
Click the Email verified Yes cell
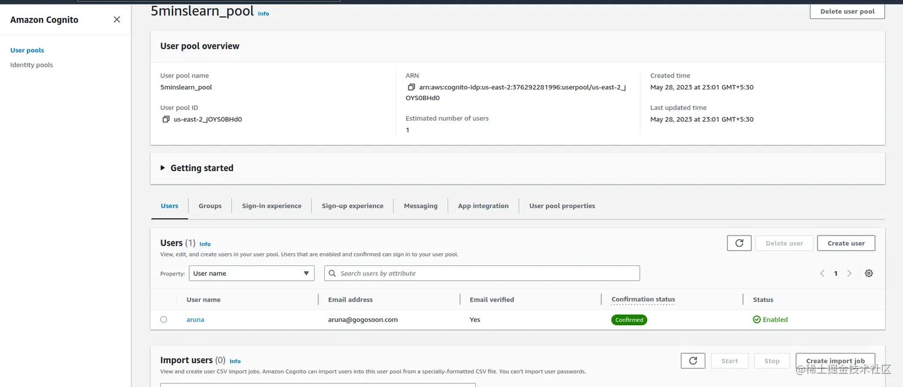click(x=475, y=320)
